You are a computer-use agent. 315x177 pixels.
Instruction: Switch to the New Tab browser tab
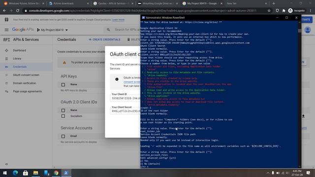247,3
